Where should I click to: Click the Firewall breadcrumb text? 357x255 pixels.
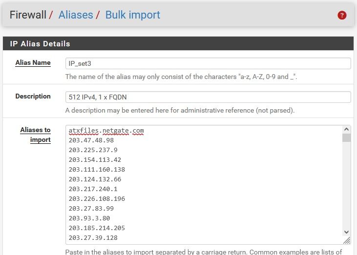pos(28,15)
